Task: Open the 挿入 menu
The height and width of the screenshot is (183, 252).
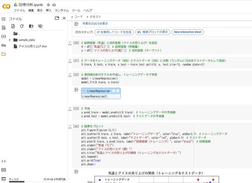Action: pyautogui.click(x=49, y=10)
